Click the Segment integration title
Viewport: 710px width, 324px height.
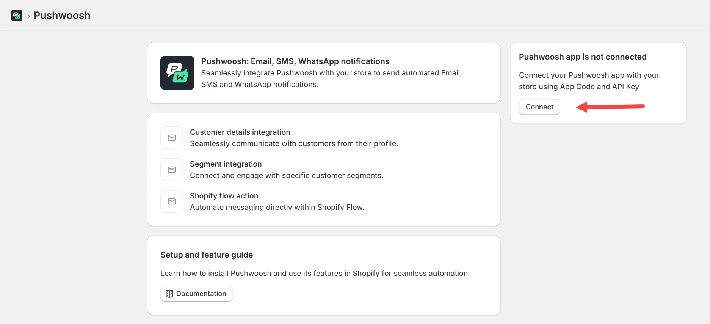pos(226,164)
